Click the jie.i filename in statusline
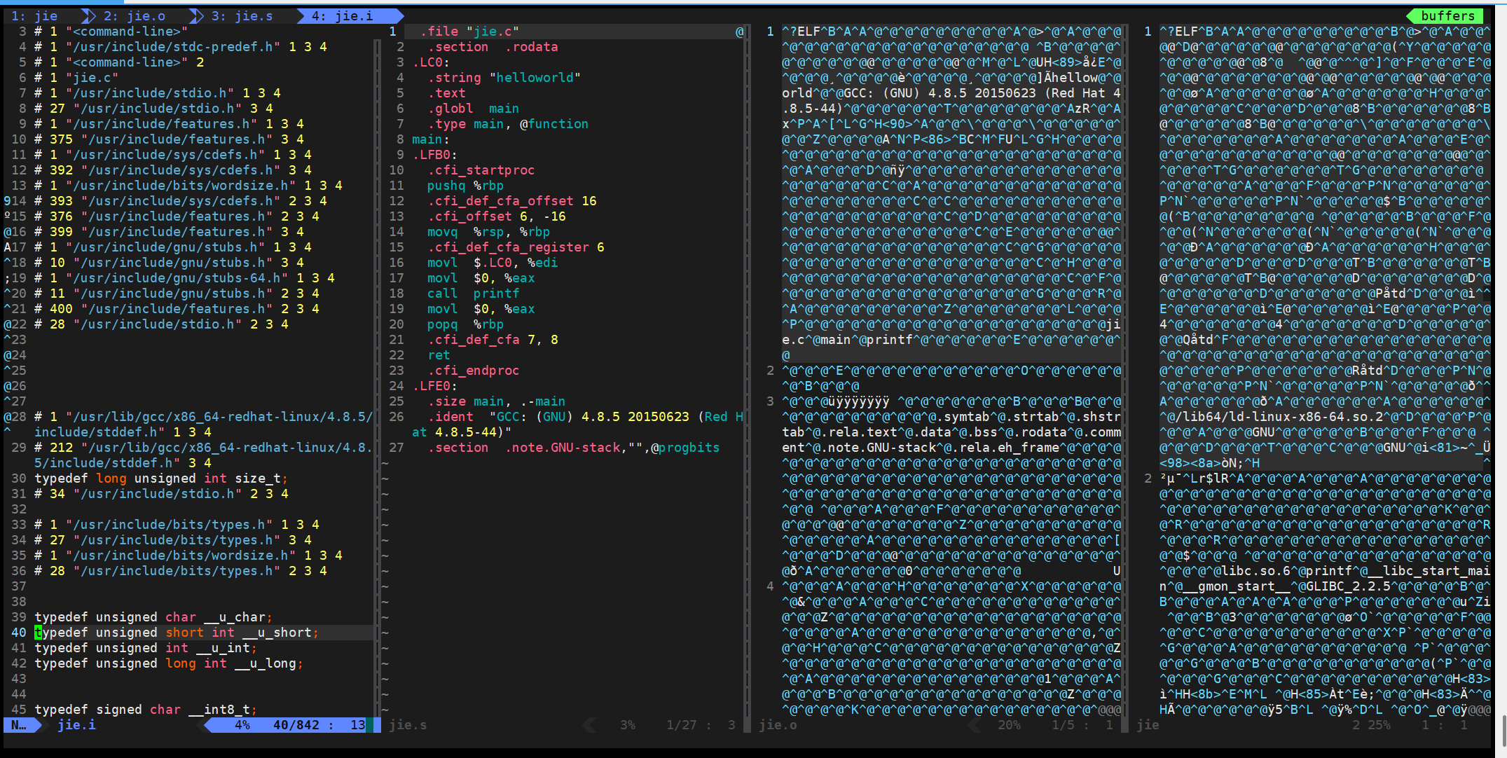 (77, 725)
